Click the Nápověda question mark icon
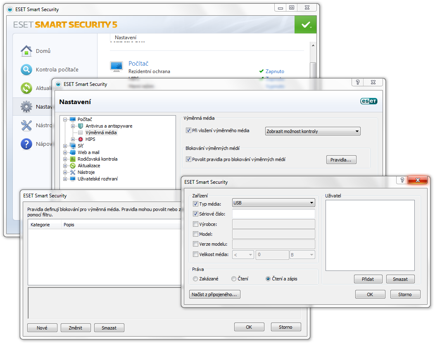 (x=26, y=144)
